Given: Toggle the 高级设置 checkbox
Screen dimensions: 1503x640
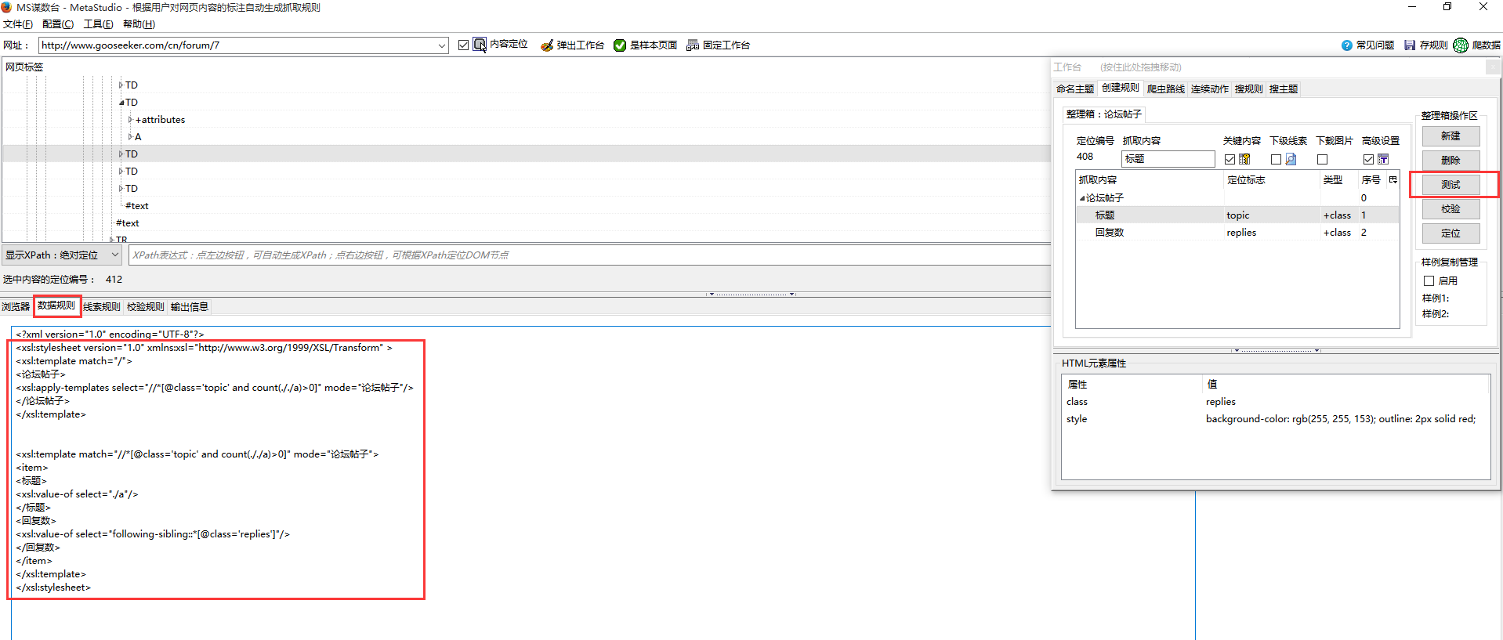Looking at the screenshot, I should pos(1368,159).
